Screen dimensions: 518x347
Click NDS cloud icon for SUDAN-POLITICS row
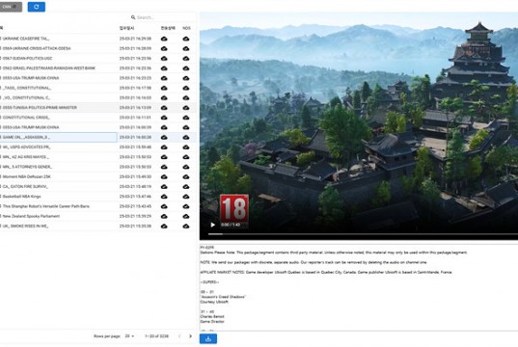(x=186, y=59)
